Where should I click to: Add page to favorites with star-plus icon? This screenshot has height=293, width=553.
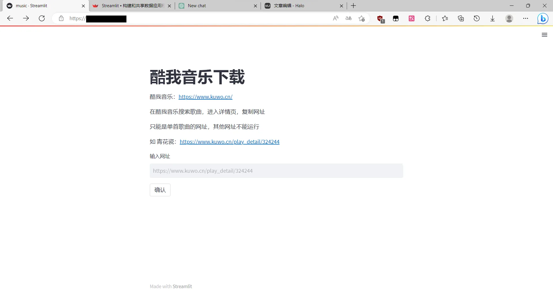pyautogui.click(x=362, y=18)
